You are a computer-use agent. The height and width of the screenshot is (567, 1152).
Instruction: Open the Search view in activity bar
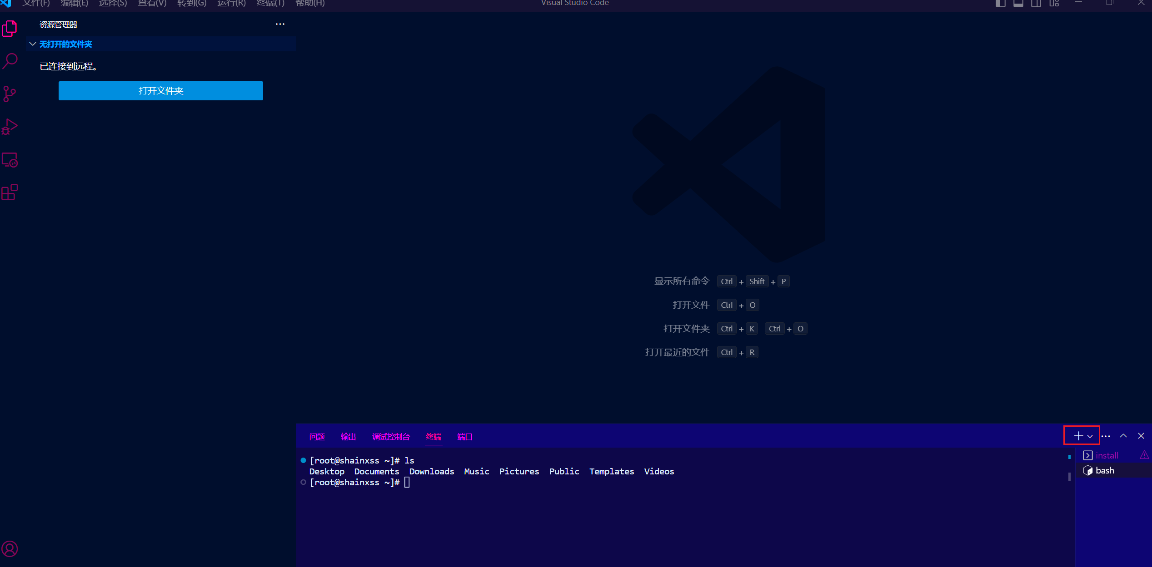click(10, 61)
